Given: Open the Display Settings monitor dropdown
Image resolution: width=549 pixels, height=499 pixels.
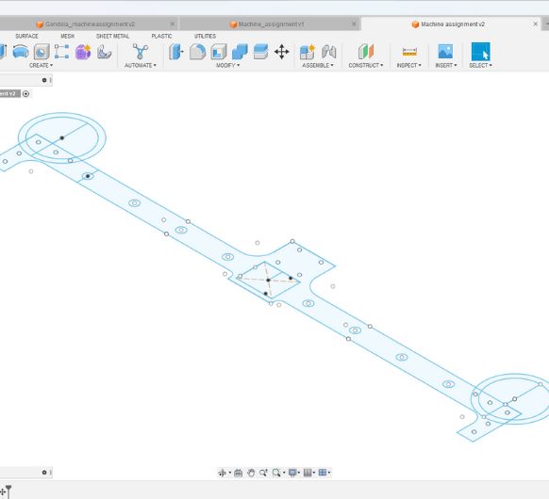Looking at the screenshot, I should tap(294, 473).
